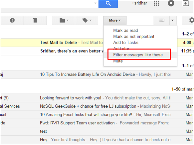The height and width of the screenshot is (145, 194).
Task: Click the More dropdown button
Action: click(115, 20)
